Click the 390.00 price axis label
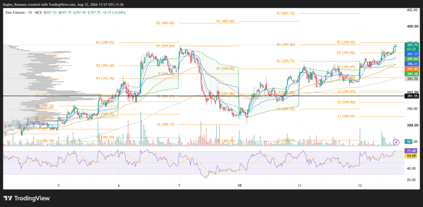Image resolution: width=423 pixels, height=207 pixels. pos(413,109)
